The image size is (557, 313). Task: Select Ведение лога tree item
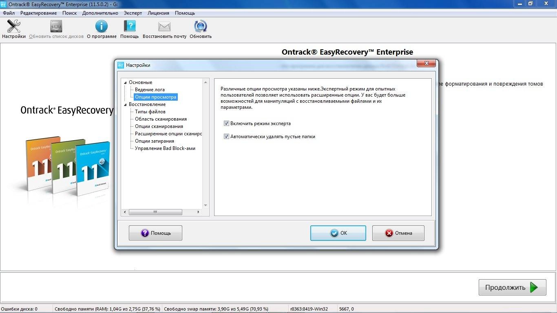click(x=150, y=90)
